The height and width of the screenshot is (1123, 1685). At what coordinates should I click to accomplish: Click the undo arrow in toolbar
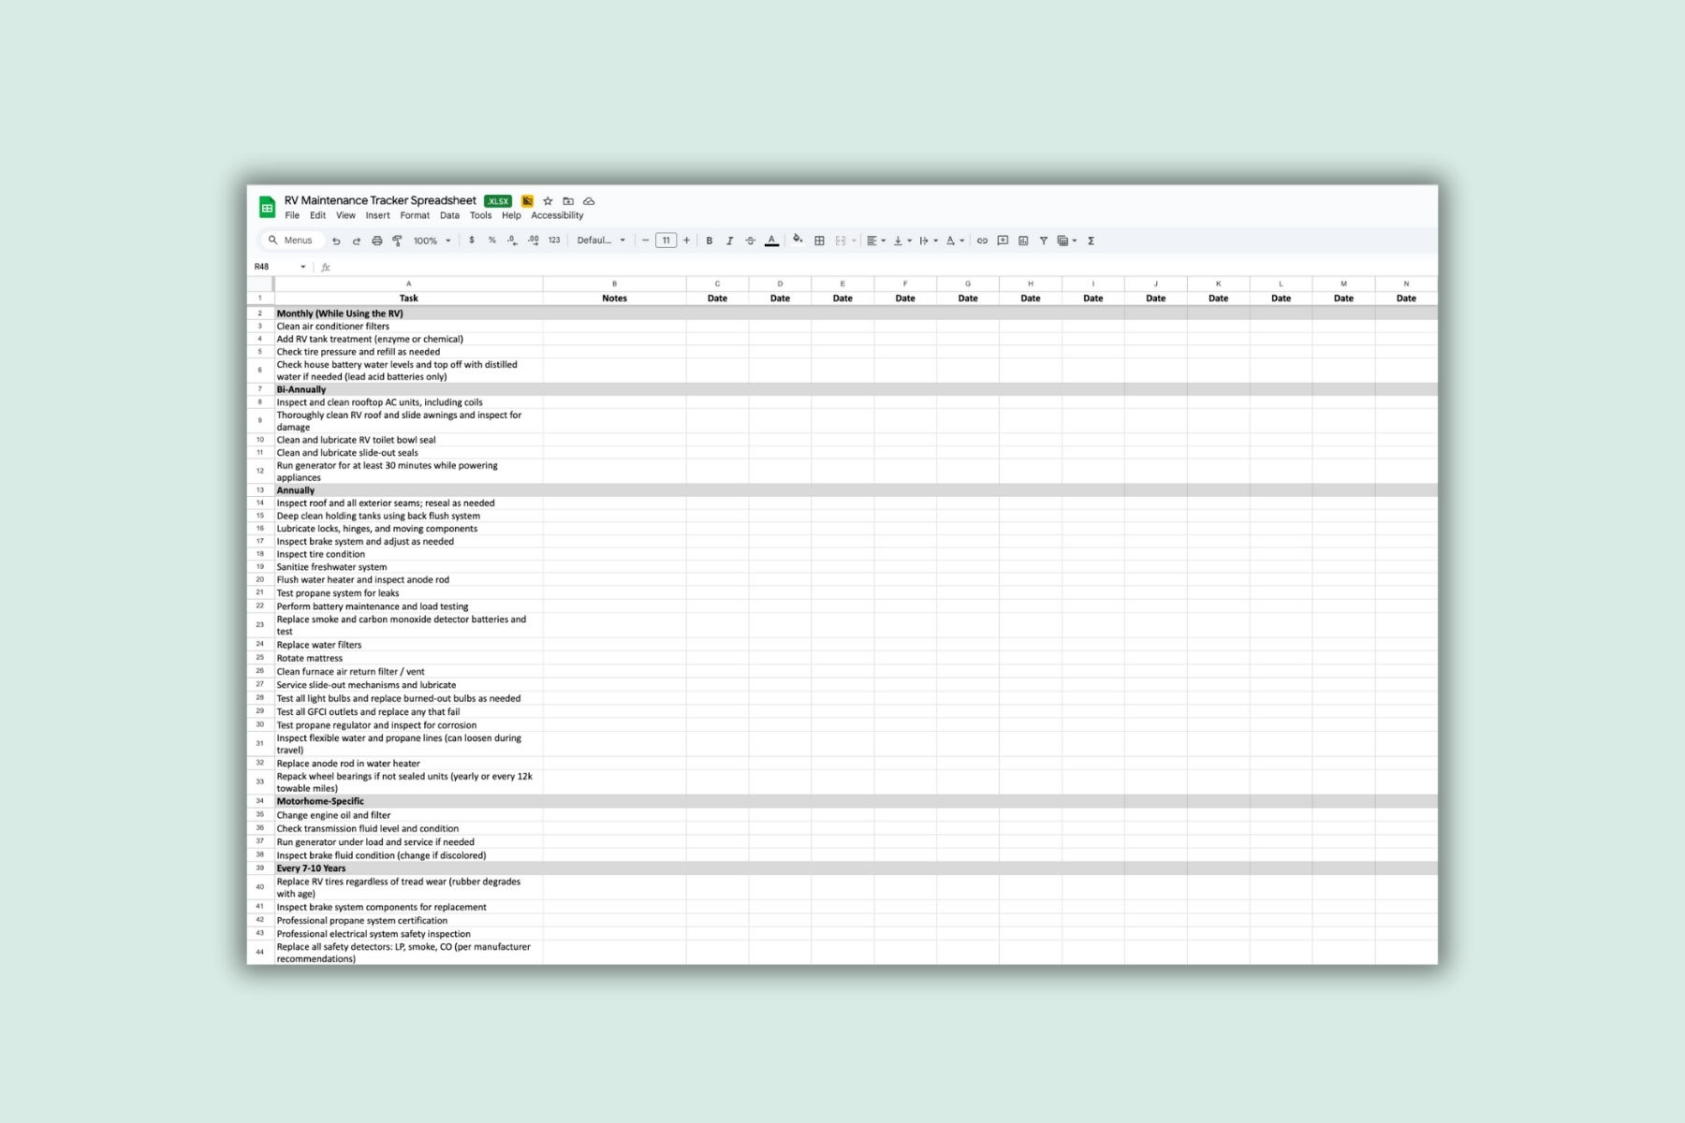point(336,241)
